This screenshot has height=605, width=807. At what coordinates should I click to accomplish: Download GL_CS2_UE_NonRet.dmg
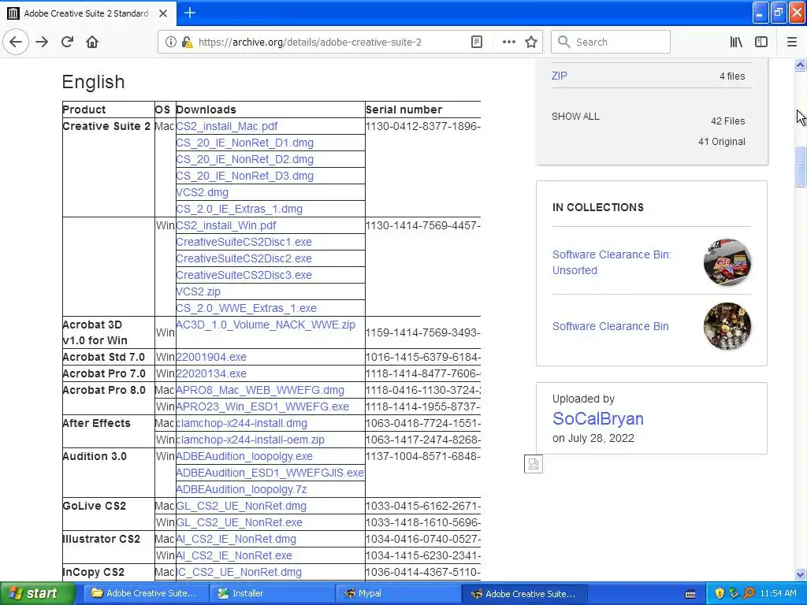point(241,507)
